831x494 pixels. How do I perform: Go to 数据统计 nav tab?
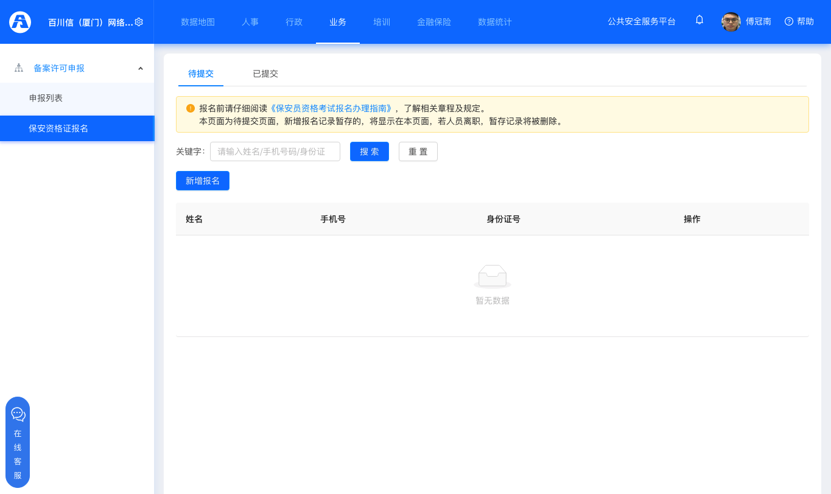click(x=495, y=22)
